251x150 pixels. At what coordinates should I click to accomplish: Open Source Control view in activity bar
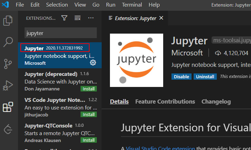(x=8, y=64)
